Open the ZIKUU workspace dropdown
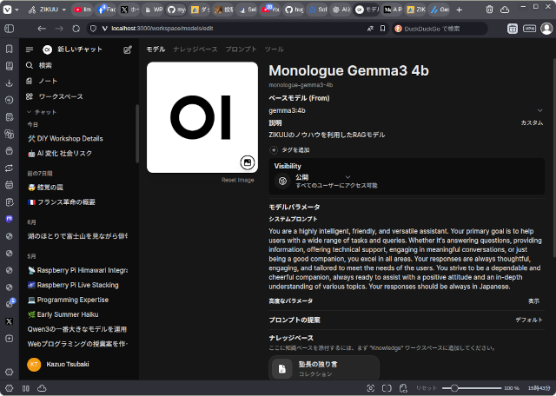 pyautogui.click(x=47, y=10)
